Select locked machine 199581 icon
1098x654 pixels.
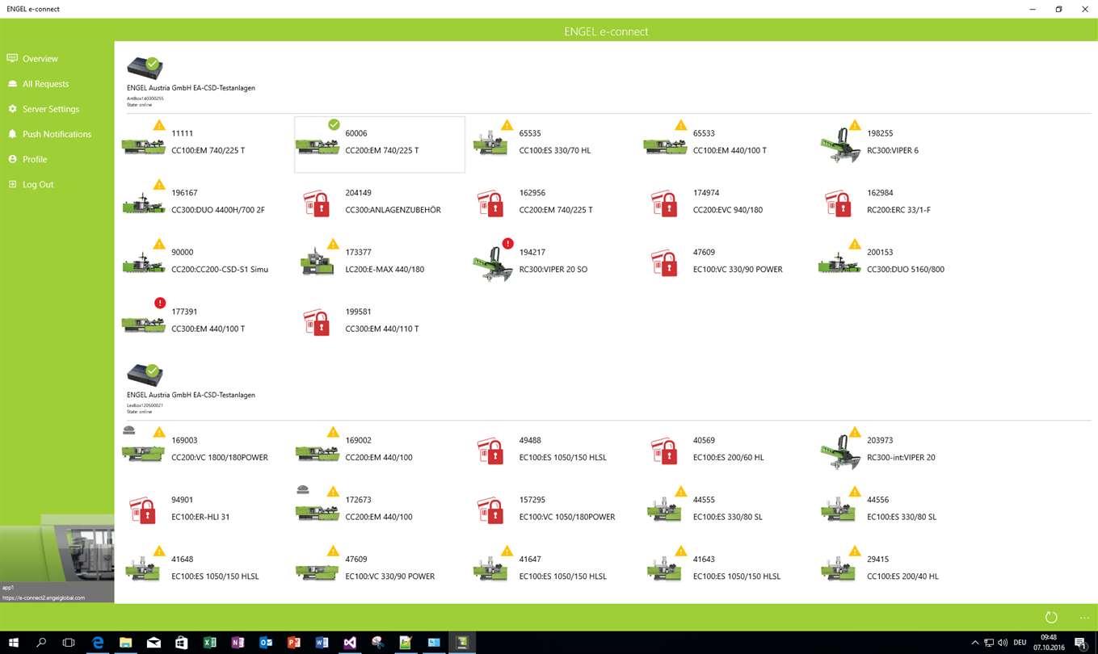(317, 322)
